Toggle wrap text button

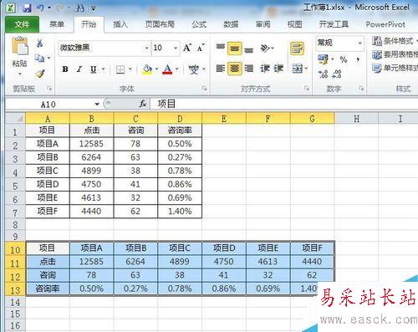(297, 49)
